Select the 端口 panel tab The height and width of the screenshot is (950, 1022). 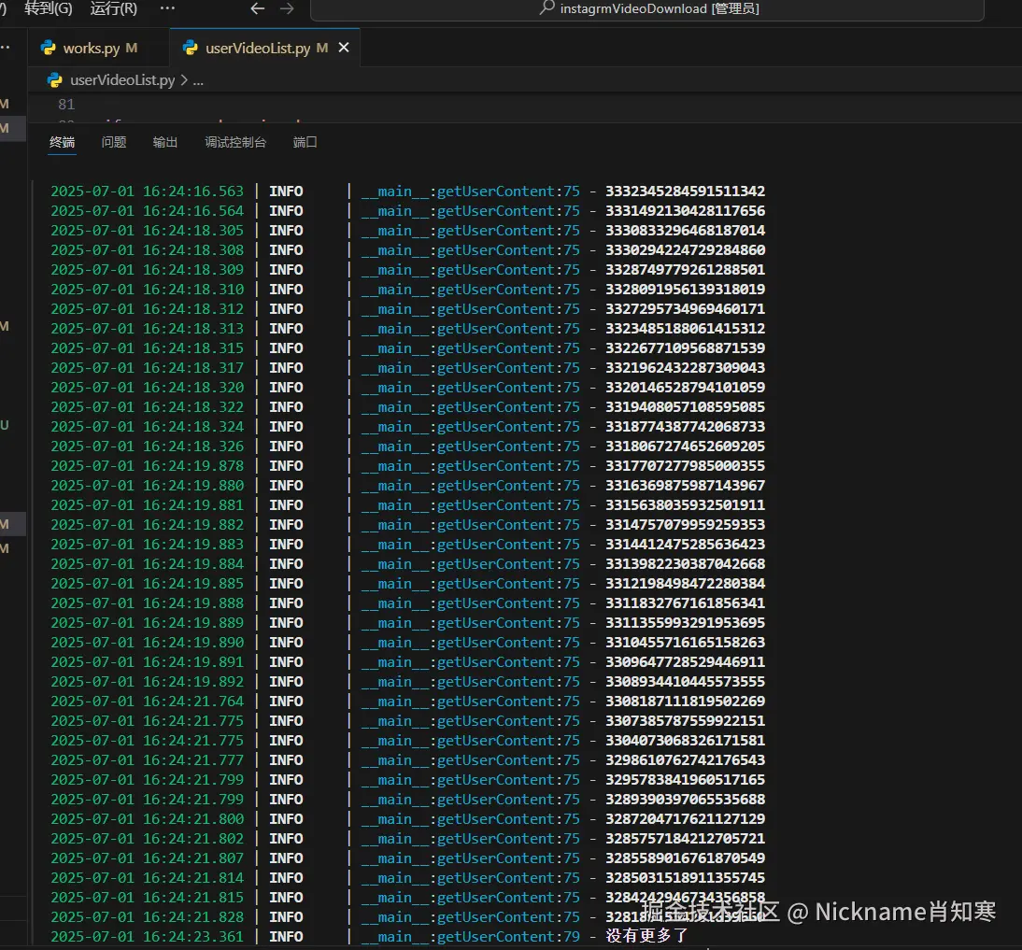coord(305,142)
